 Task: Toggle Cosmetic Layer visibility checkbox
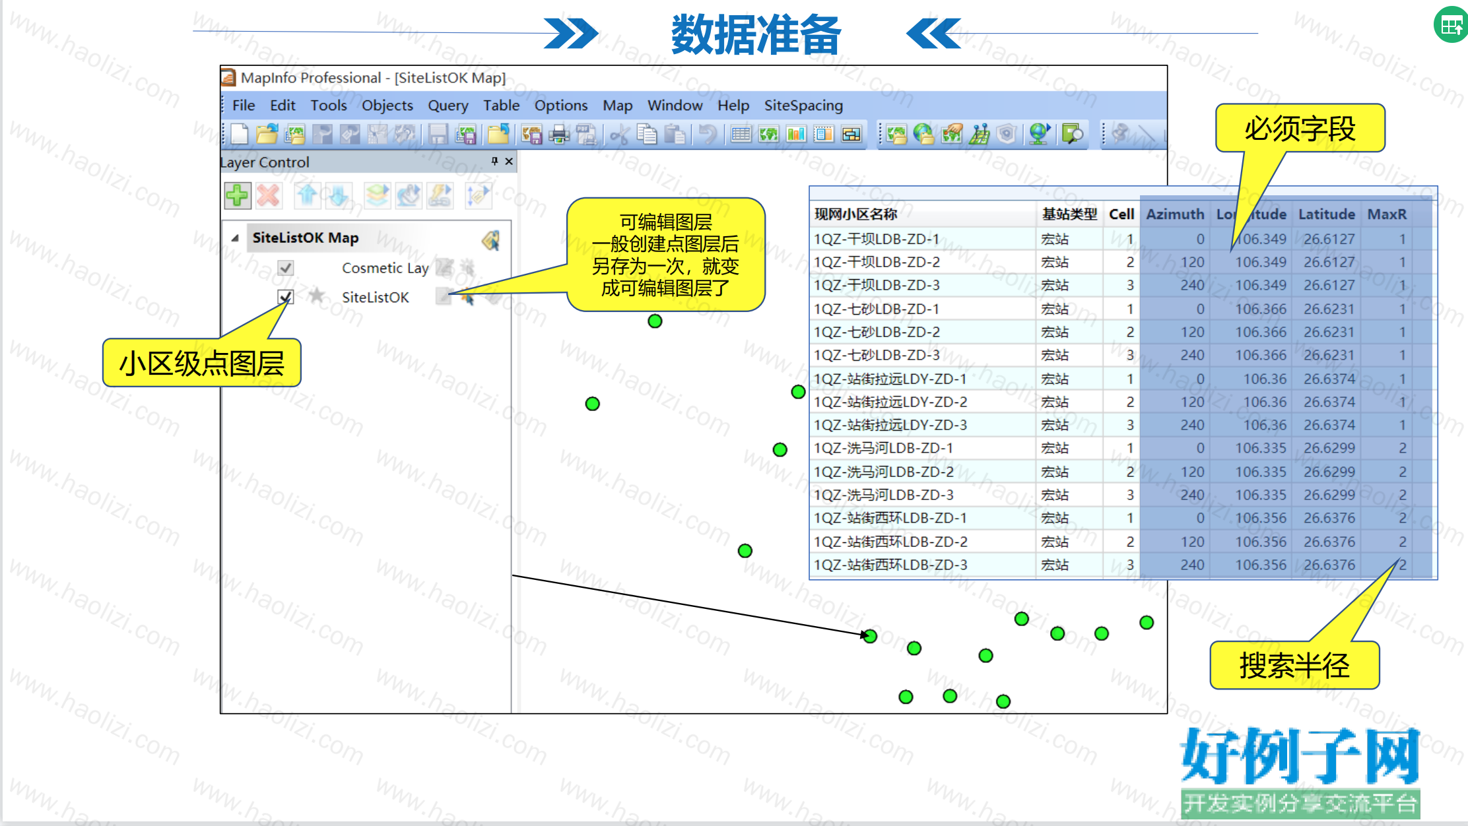(285, 268)
